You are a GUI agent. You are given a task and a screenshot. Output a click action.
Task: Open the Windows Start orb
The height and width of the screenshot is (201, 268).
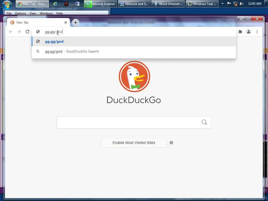click(x=7, y=4)
